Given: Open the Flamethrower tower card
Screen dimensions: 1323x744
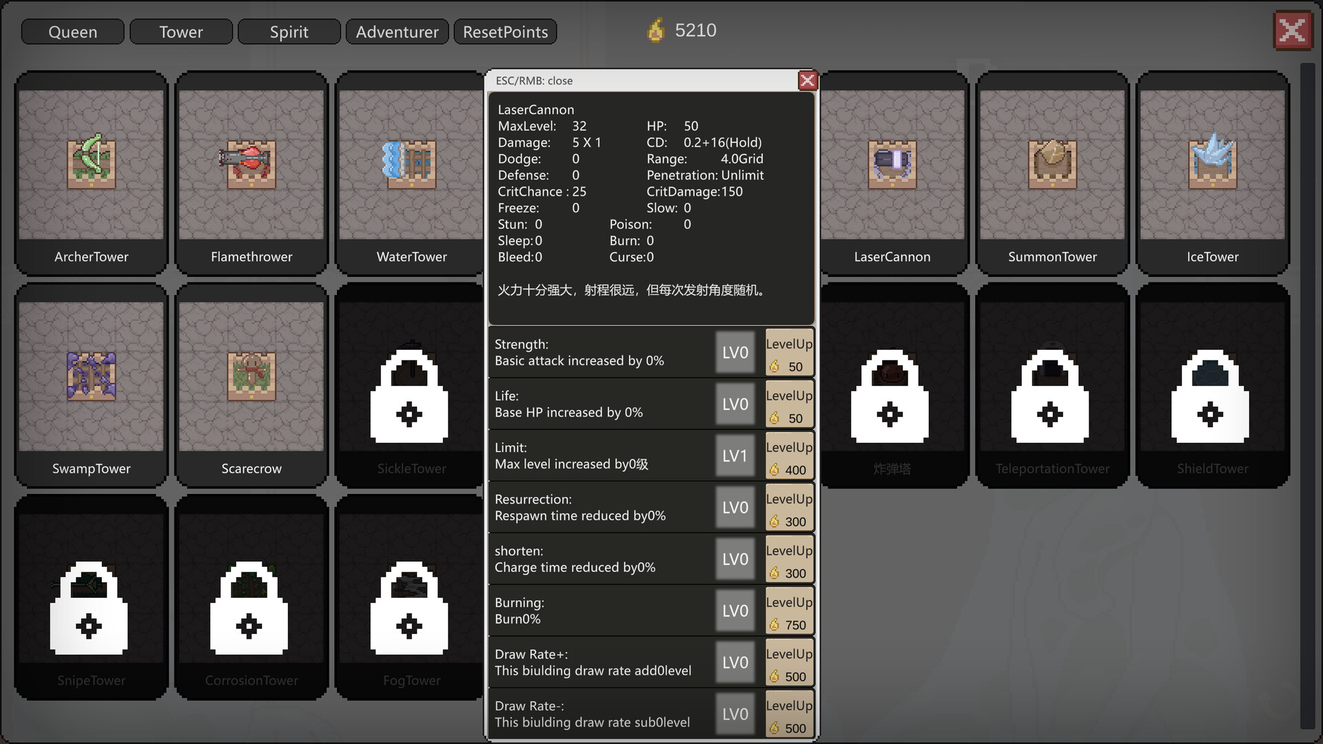Looking at the screenshot, I should (251, 172).
